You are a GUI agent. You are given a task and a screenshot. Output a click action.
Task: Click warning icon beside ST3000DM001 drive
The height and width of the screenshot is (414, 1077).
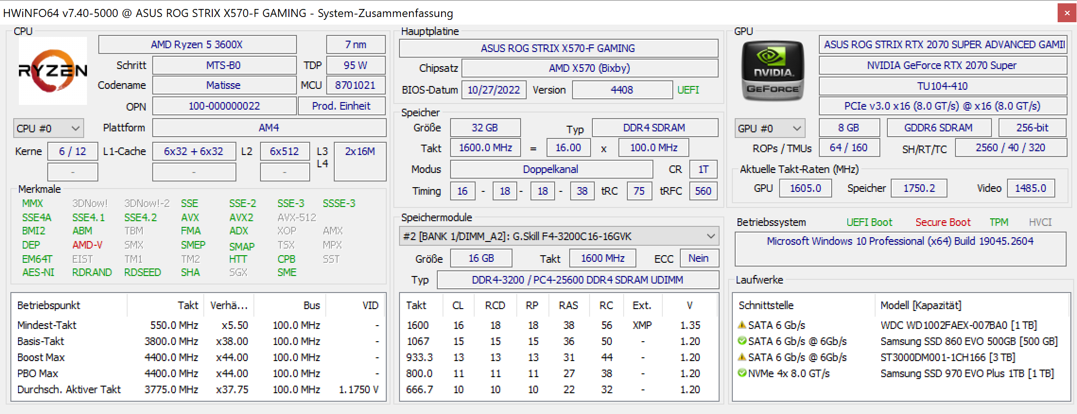click(742, 357)
